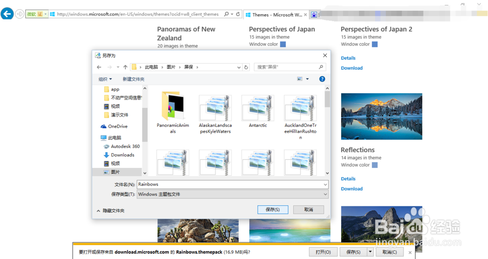
Task: Click the 新建文件夹 new folder button
Action: pyautogui.click(x=133, y=80)
